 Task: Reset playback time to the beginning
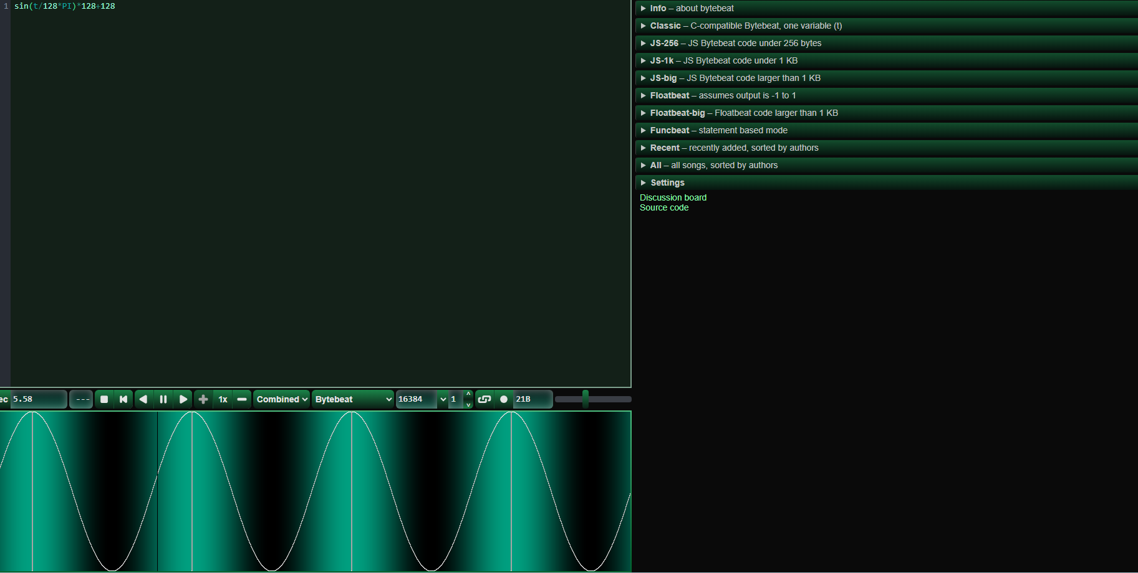[x=123, y=399]
